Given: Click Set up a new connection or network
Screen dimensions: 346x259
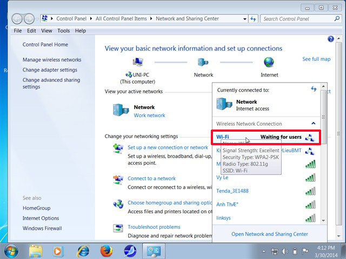Looking at the screenshot, I should (168, 147).
